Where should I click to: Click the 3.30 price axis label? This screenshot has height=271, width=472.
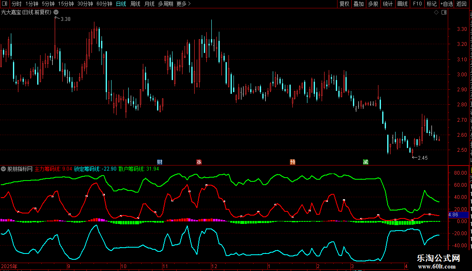(x=462, y=29)
